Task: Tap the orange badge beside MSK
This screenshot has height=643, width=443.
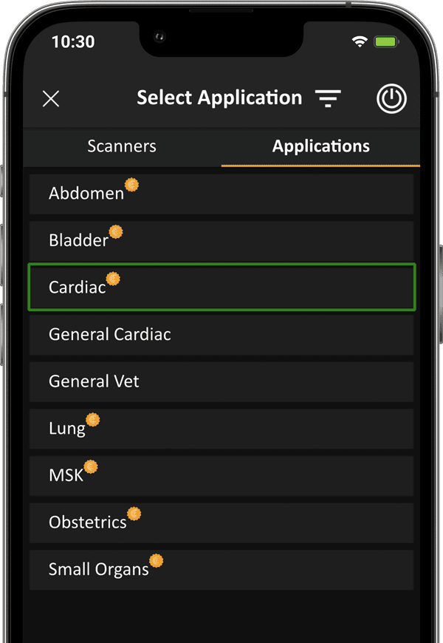Action: tap(91, 466)
